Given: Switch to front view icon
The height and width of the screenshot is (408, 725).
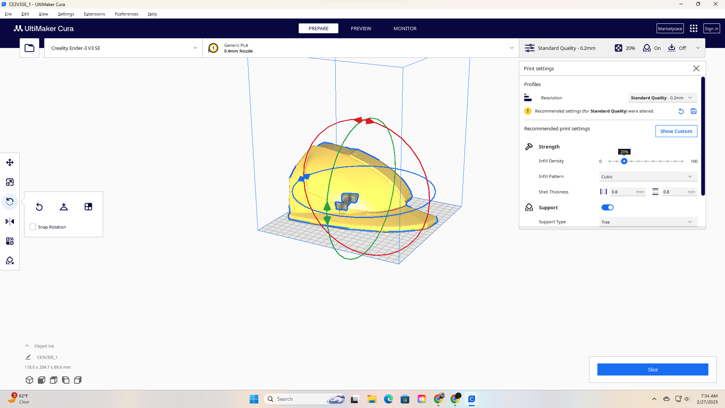Looking at the screenshot, I should click(42, 380).
